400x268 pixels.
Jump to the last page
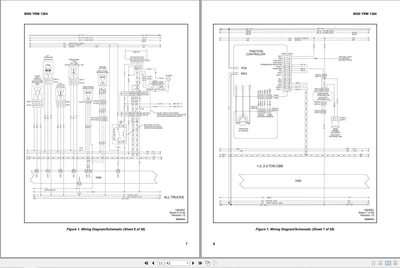click(200, 263)
